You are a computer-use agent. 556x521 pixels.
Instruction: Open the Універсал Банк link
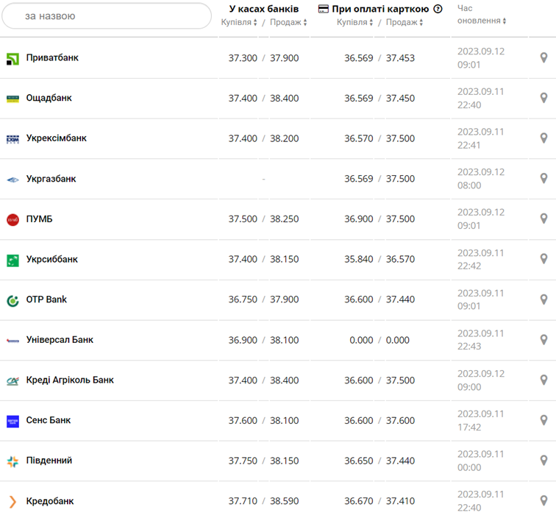point(60,340)
